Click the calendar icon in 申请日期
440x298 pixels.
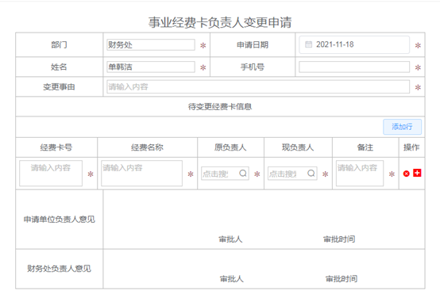[308, 44]
